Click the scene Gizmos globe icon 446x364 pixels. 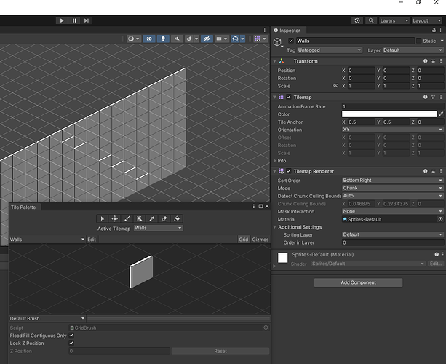pyautogui.click(x=235, y=39)
